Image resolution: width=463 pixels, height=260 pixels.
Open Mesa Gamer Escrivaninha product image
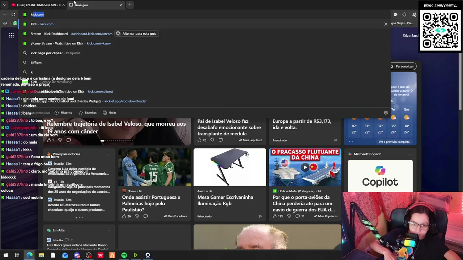pos(230,167)
